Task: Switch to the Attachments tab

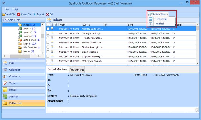Action: point(77,70)
